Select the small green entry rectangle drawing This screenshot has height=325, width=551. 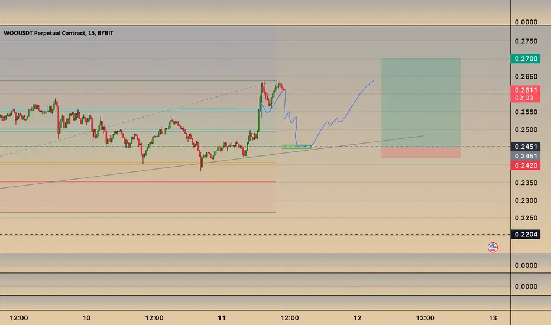pos(297,147)
